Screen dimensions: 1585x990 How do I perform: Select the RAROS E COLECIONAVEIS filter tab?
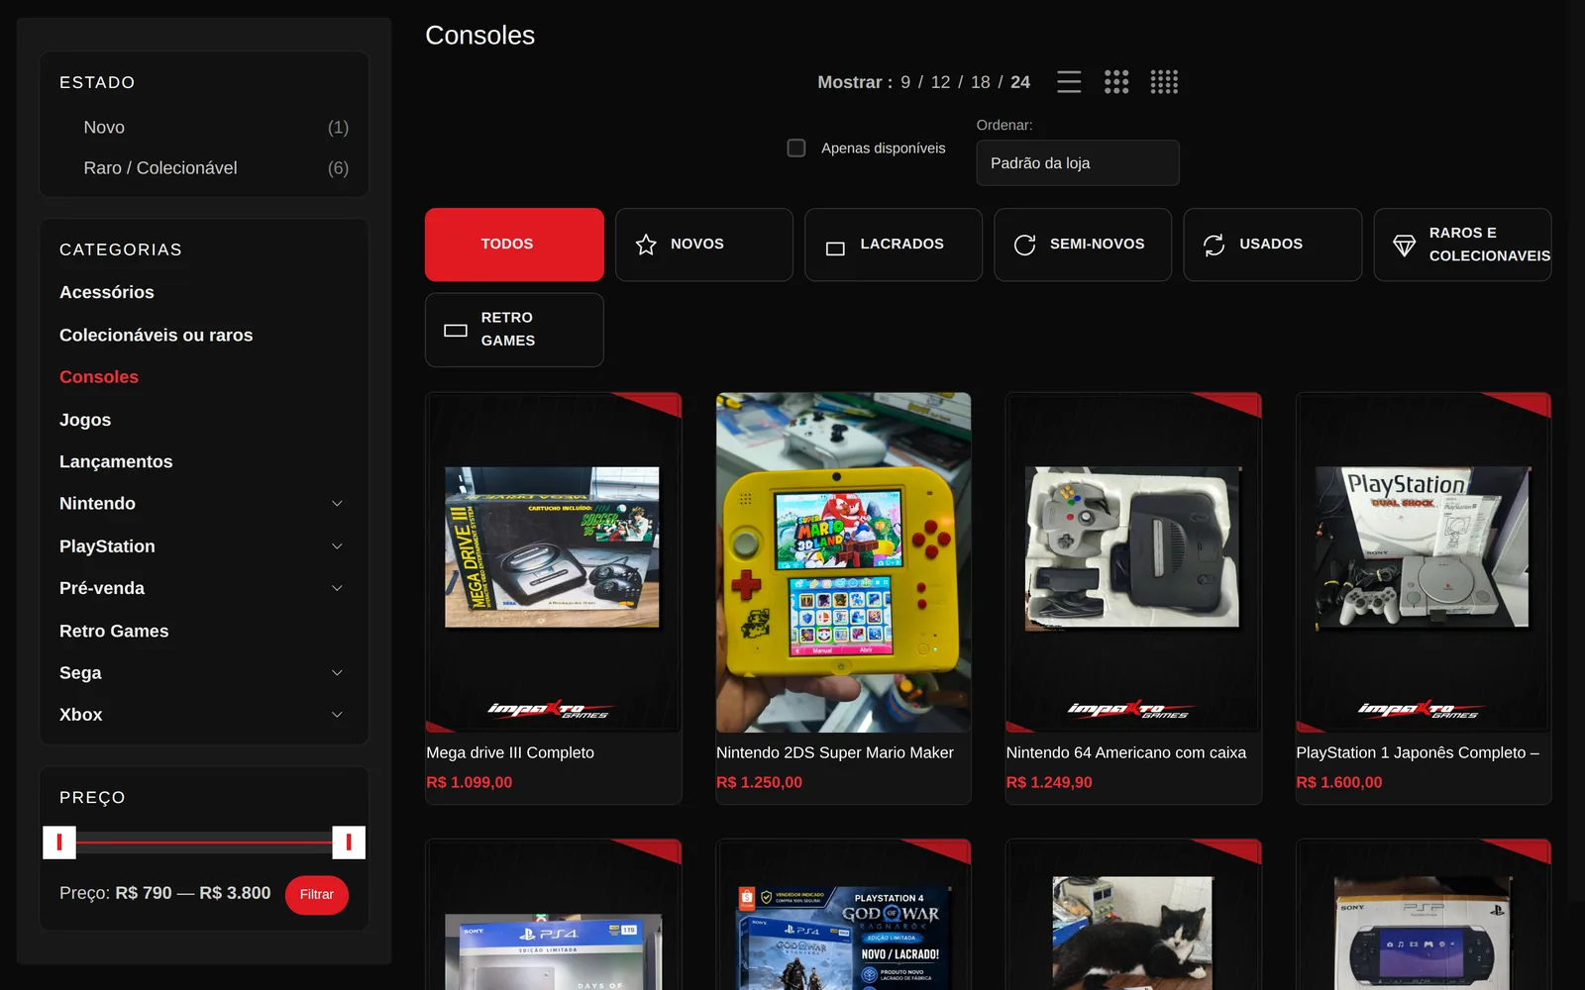point(1462,245)
